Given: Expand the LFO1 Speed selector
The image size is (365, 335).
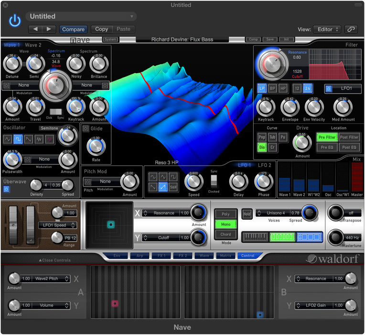Looking at the screenshot, I should point(58,225).
